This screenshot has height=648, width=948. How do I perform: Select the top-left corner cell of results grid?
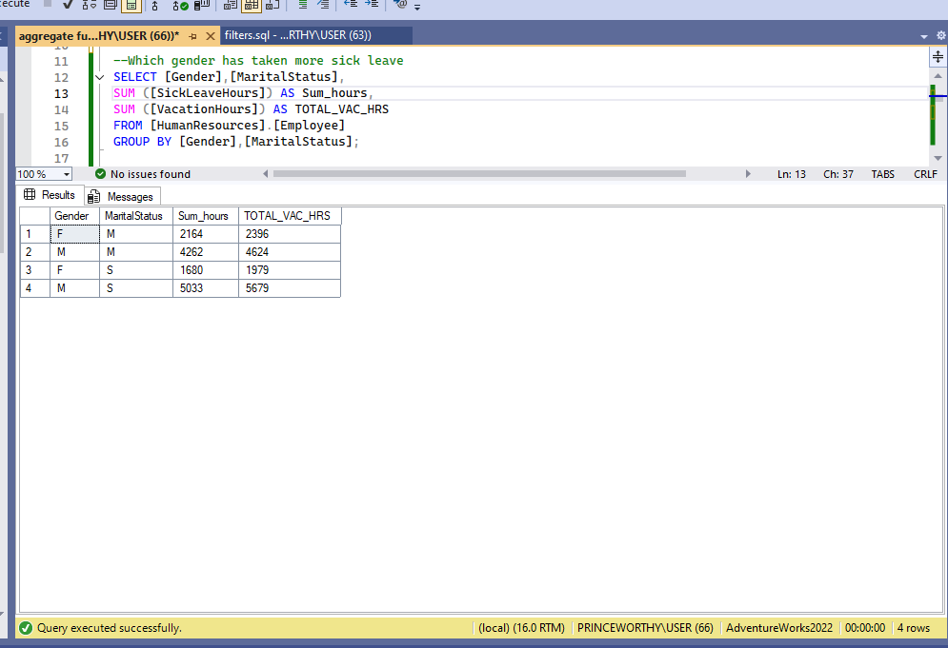(x=35, y=216)
